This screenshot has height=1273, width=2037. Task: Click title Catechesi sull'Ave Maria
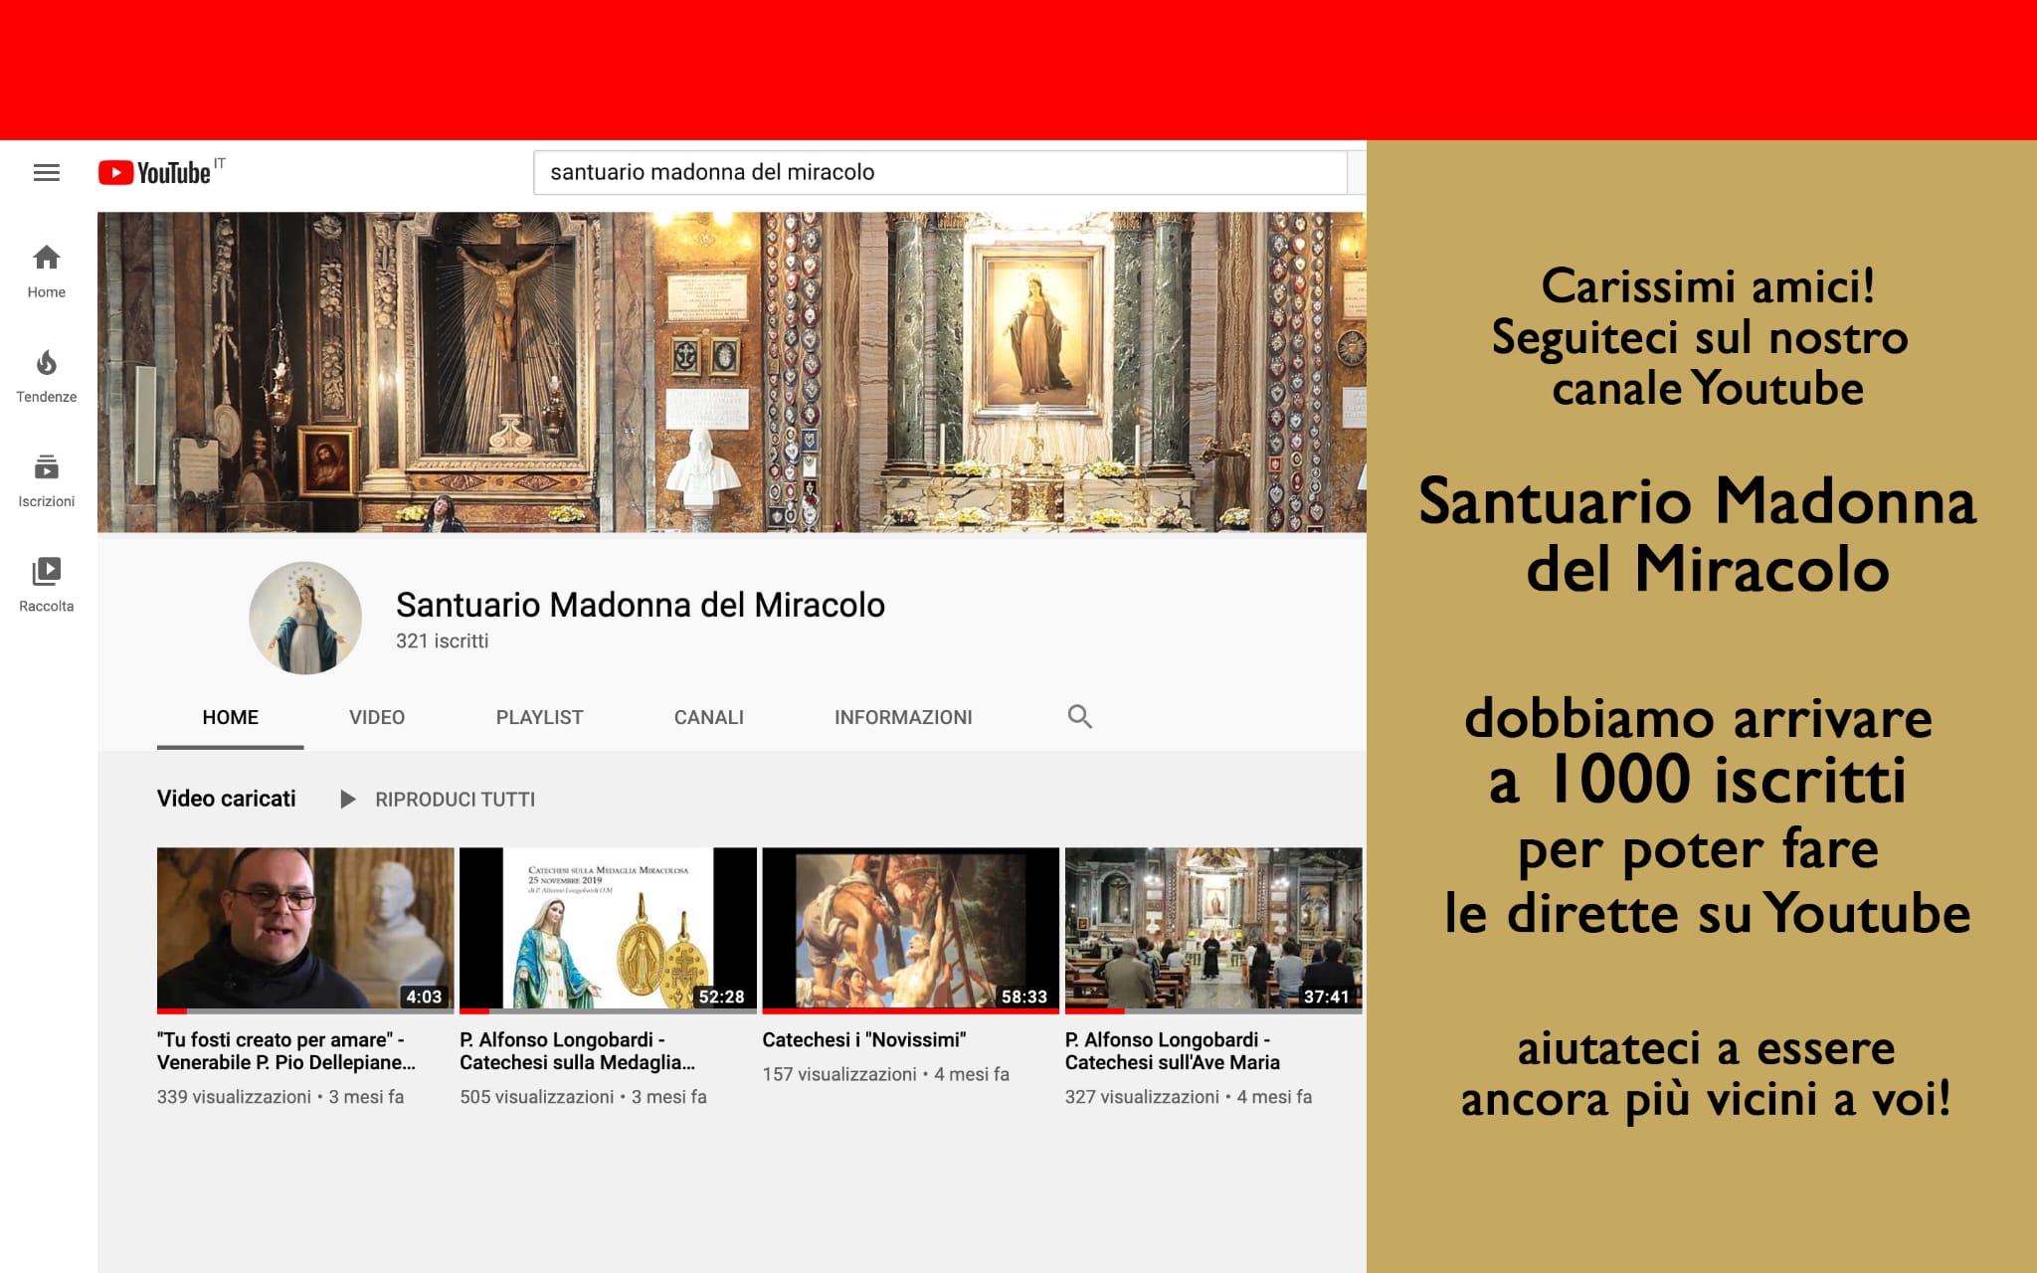[1173, 1051]
